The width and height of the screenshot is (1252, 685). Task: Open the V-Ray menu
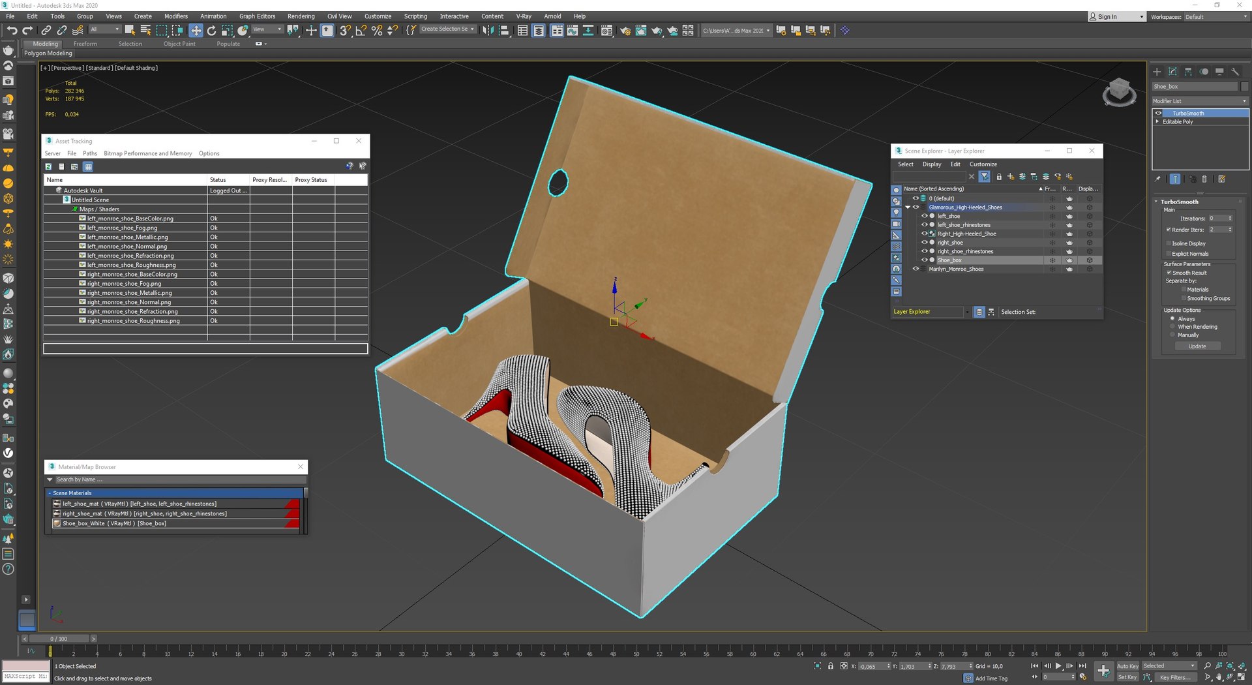pyautogui.click(x=524, y=16)
